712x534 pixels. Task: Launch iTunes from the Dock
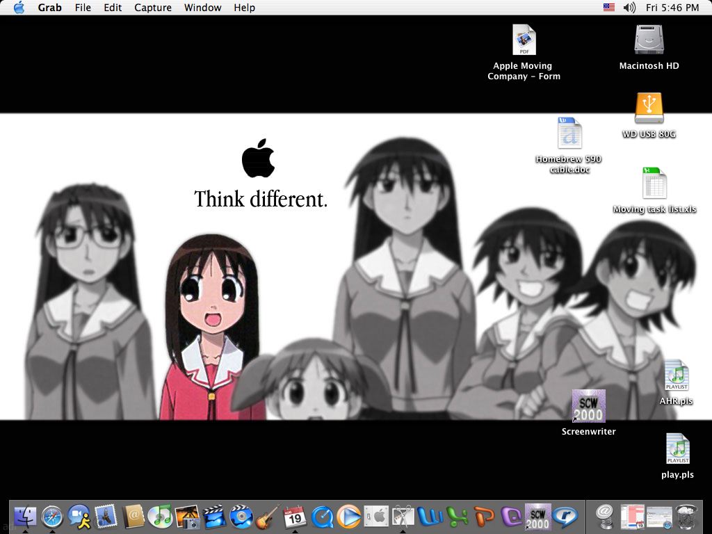coord(160,517)
